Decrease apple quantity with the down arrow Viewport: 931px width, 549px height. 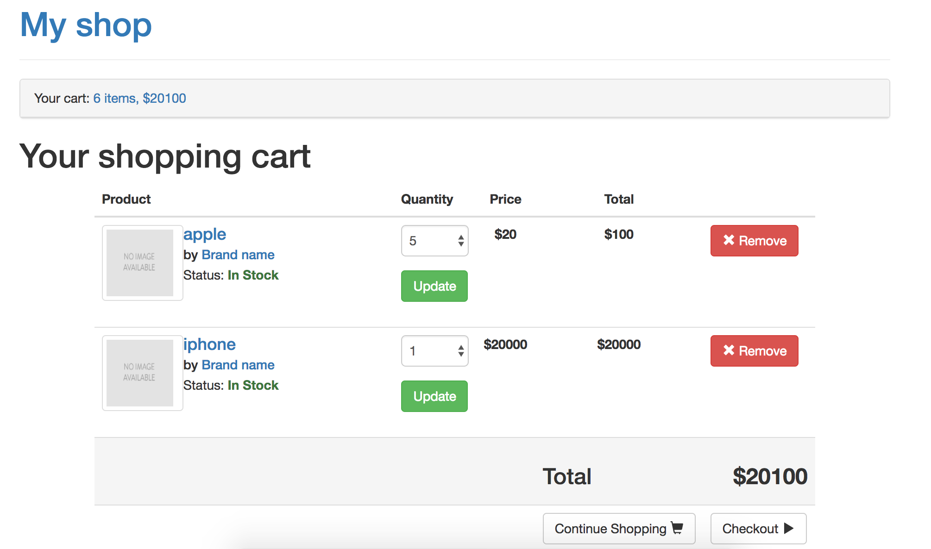[461, 244]
